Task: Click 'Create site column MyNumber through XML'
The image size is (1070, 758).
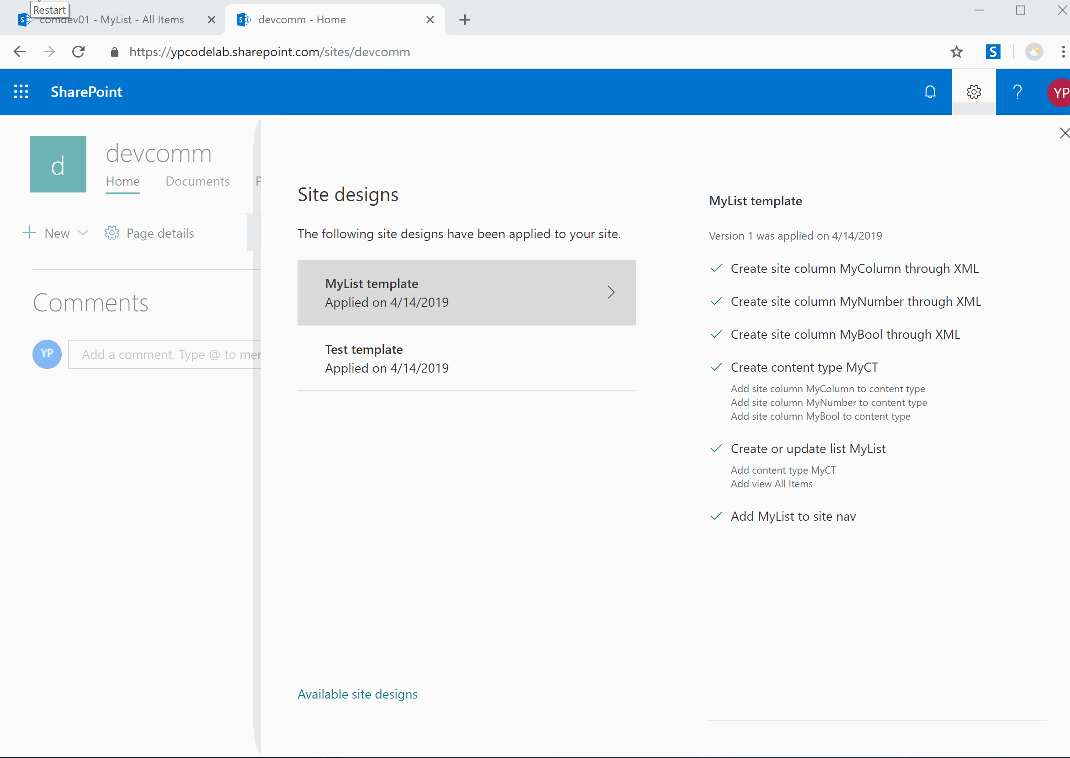Action: tap(856, 302)
